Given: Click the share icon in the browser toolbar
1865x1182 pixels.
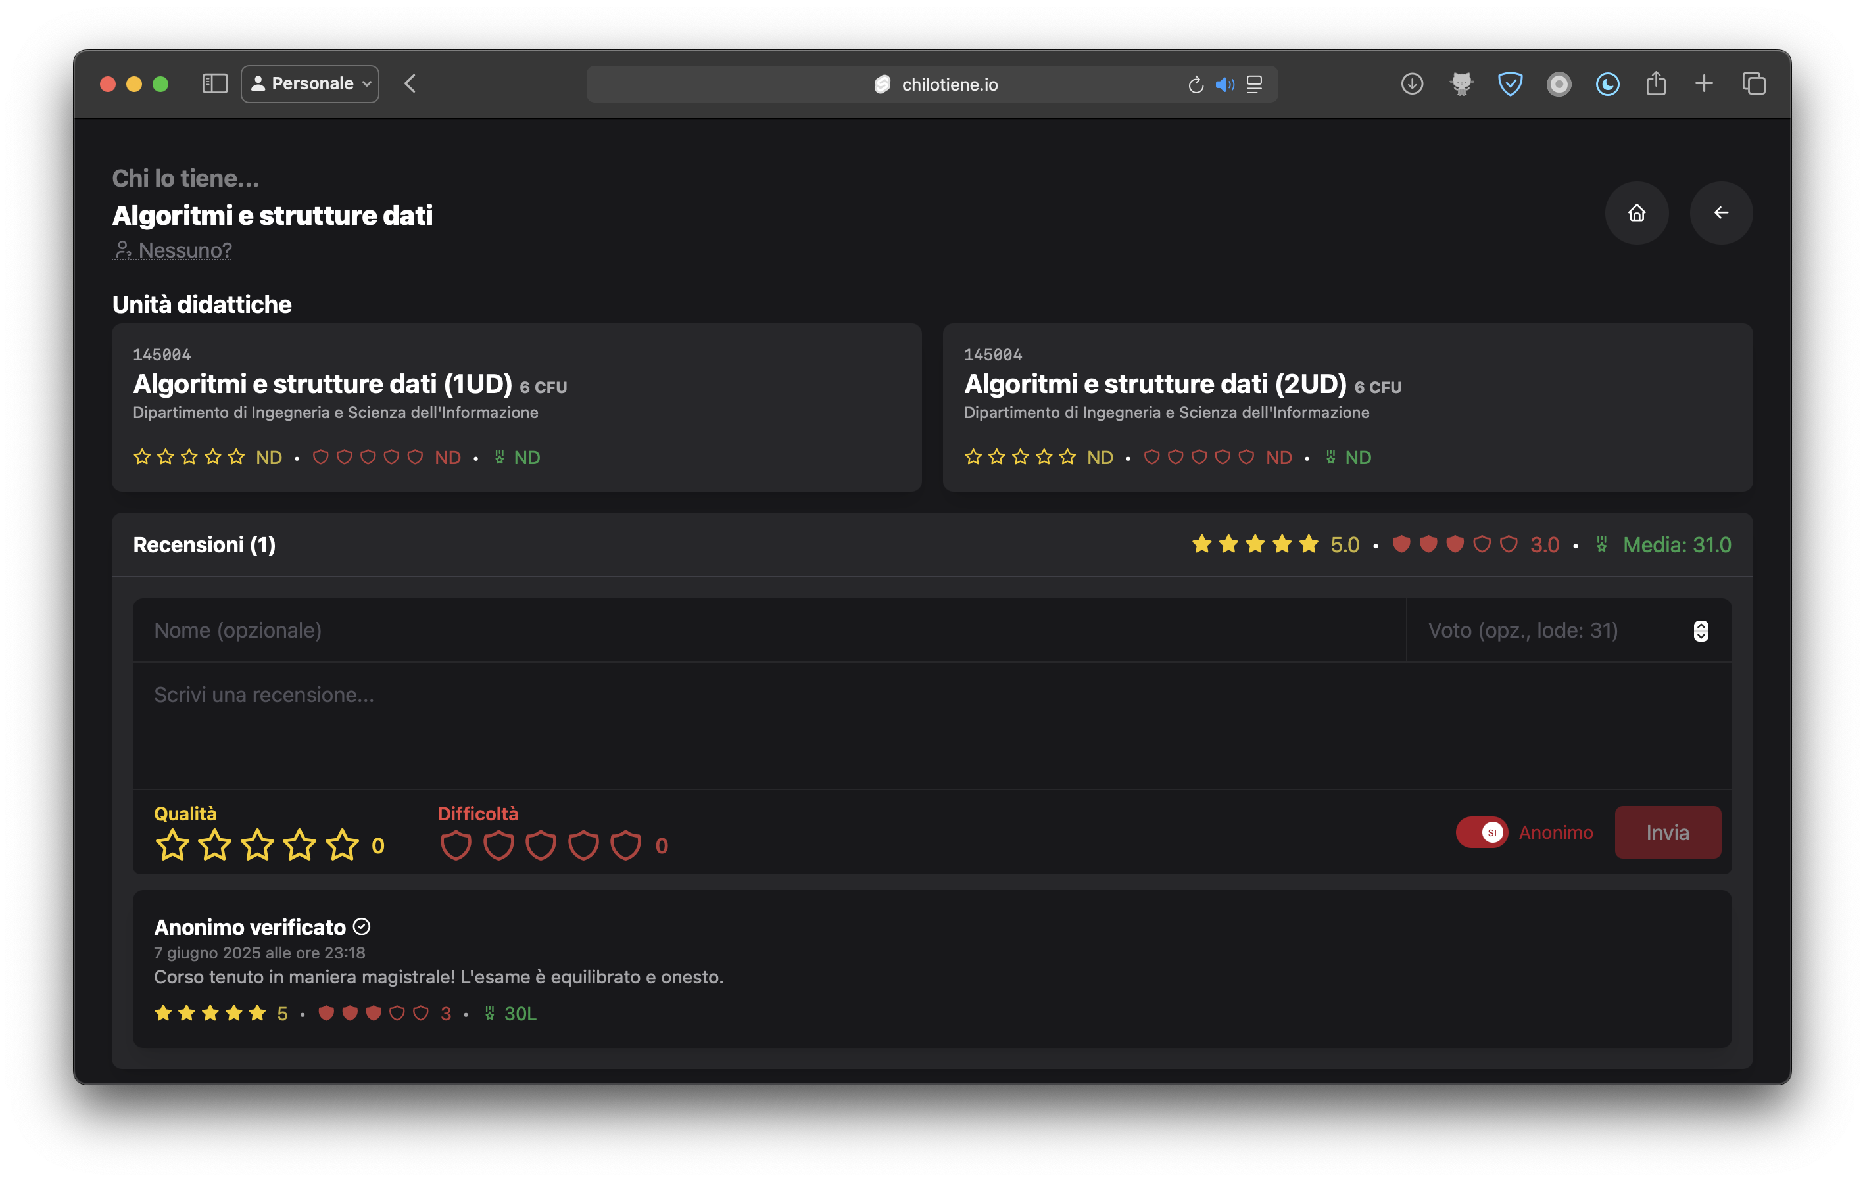Looking at the screenshot, I should (1656, 83).
